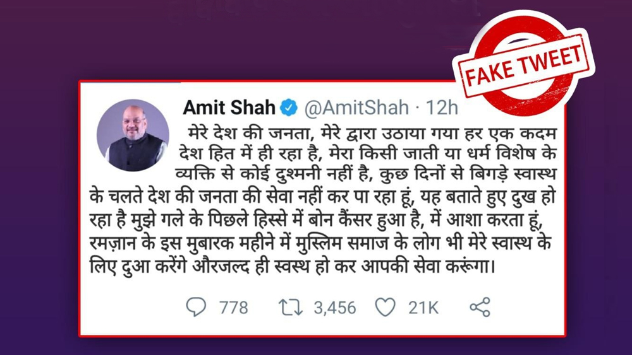Click the reply speech bubble icon
This screenshot has width=632, height=355.
(196, 307)
